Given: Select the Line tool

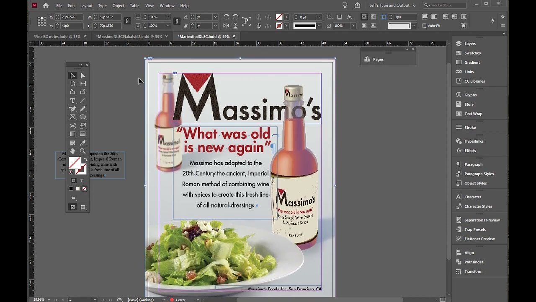Looking at the screenshot, I should (x=83, y=101).
